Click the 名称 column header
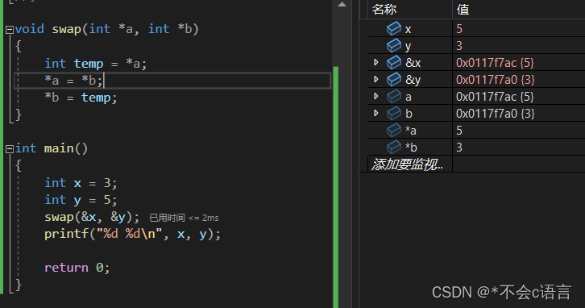 click(x=410, y=10)
